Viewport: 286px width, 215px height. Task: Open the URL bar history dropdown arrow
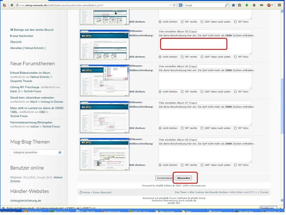pyautogui.click(x=170, y=5)
